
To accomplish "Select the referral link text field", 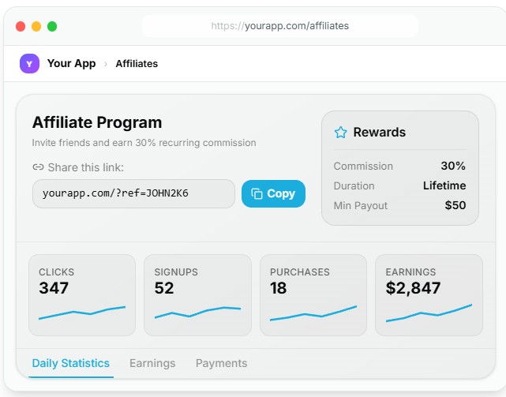I will [x=133, y=193].
